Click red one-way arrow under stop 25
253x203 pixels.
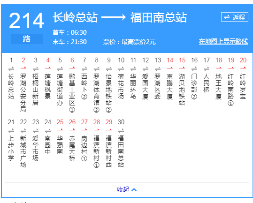[60, 130]
